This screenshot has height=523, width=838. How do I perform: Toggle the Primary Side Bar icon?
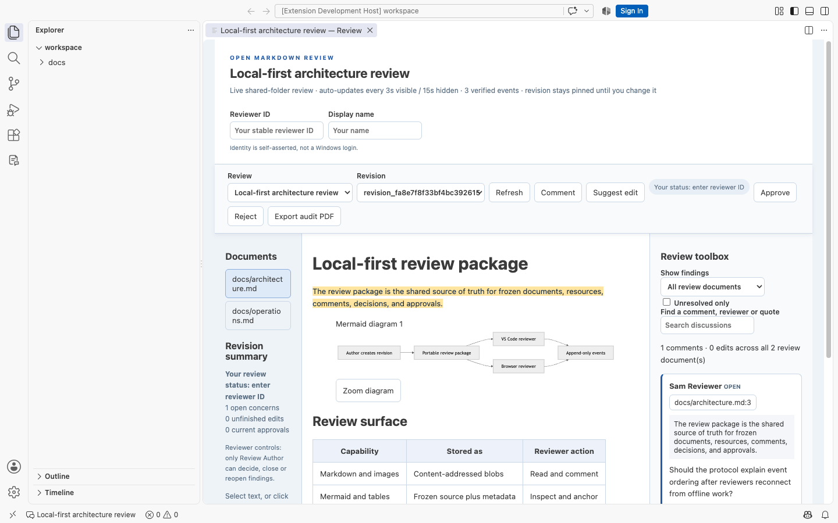coord(794,11)
